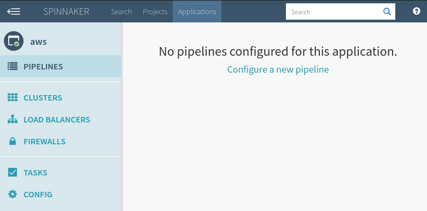
Task: Click the Tasks checkmark icon
Action: (13, 172)
